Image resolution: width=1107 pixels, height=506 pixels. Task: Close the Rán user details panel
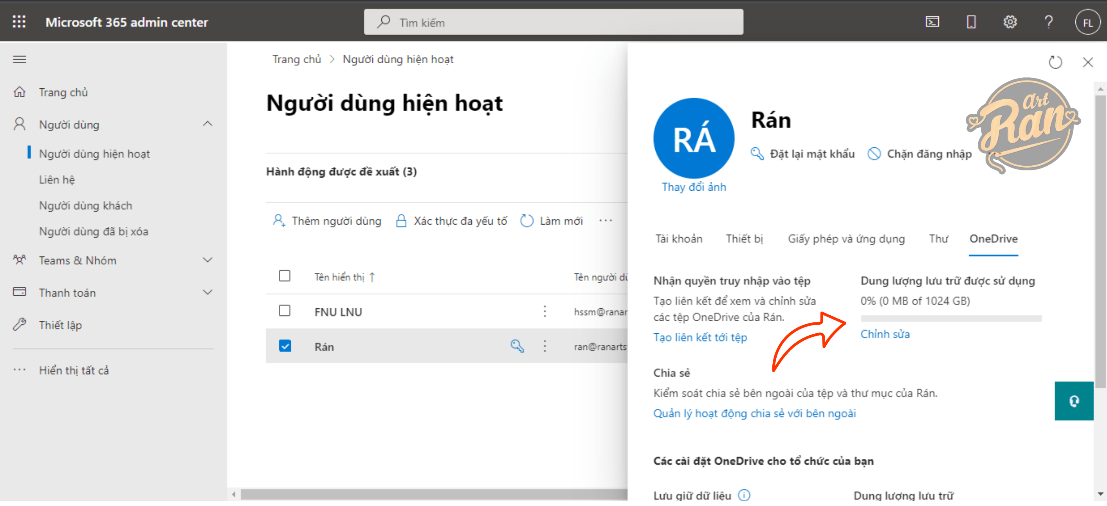(1087, 62)
